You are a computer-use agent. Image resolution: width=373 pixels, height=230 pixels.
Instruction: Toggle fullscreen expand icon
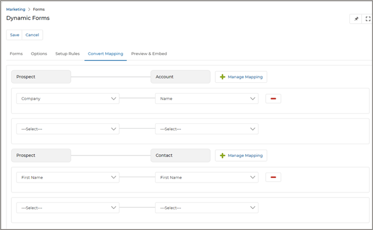click(368, 19)
